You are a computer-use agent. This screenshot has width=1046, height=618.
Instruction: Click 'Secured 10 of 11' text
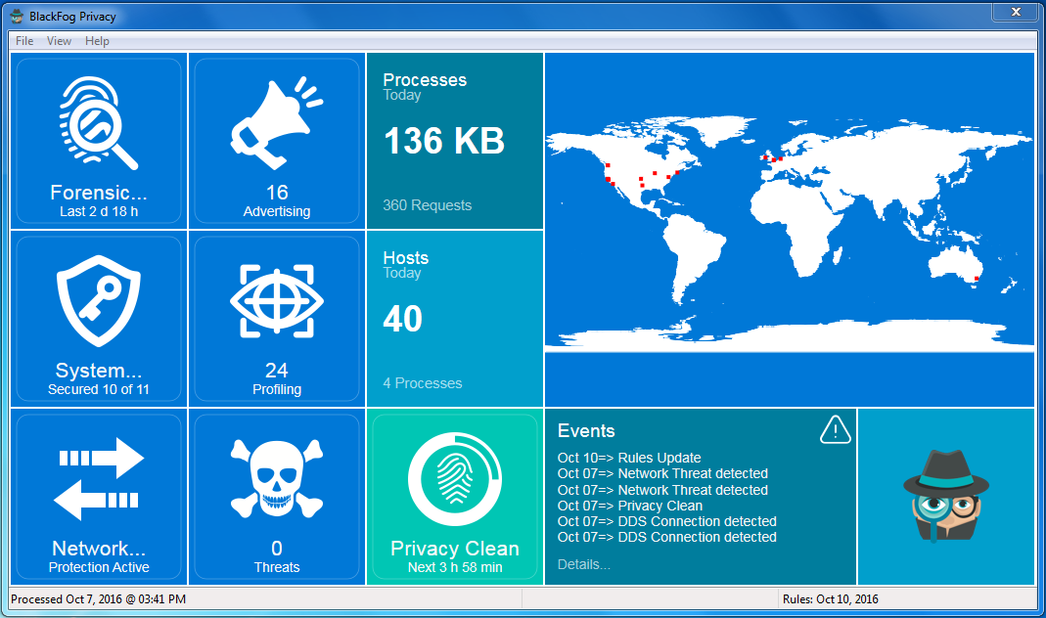click(99, 389)
